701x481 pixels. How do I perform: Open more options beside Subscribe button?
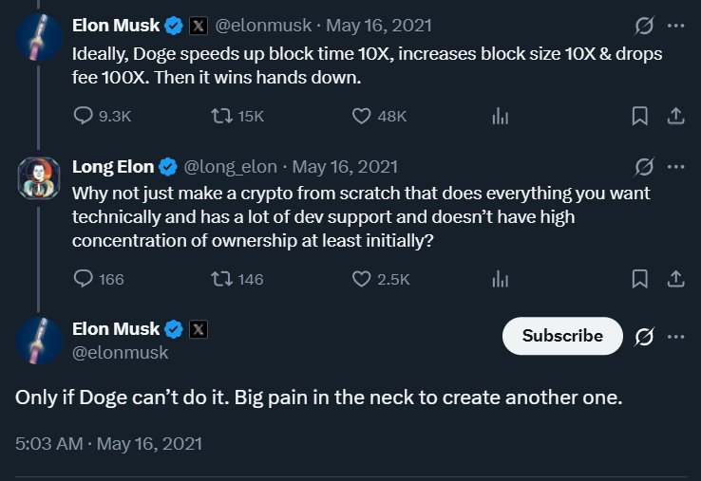point(675,336)
